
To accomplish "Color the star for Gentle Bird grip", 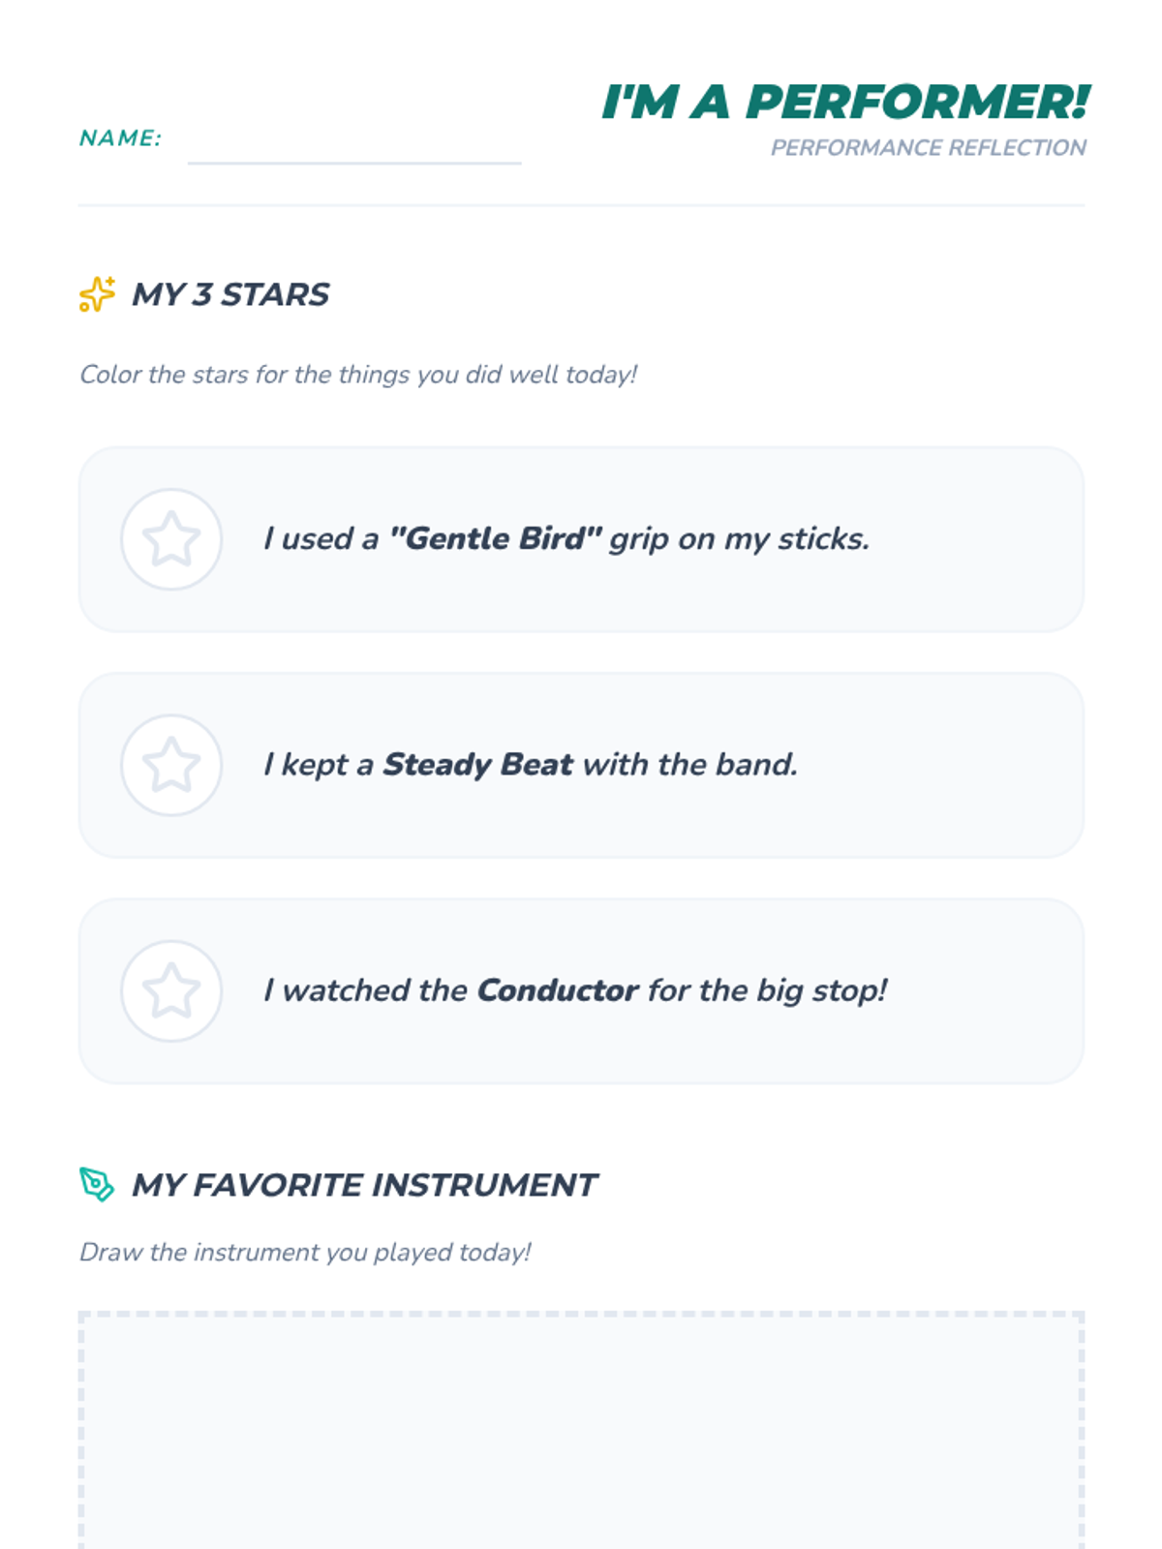I will (x=171, y=539).
